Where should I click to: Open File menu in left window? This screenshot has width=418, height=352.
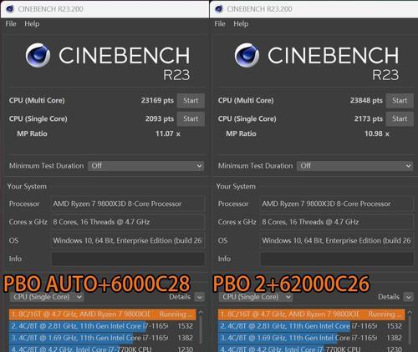coord(11,24)
